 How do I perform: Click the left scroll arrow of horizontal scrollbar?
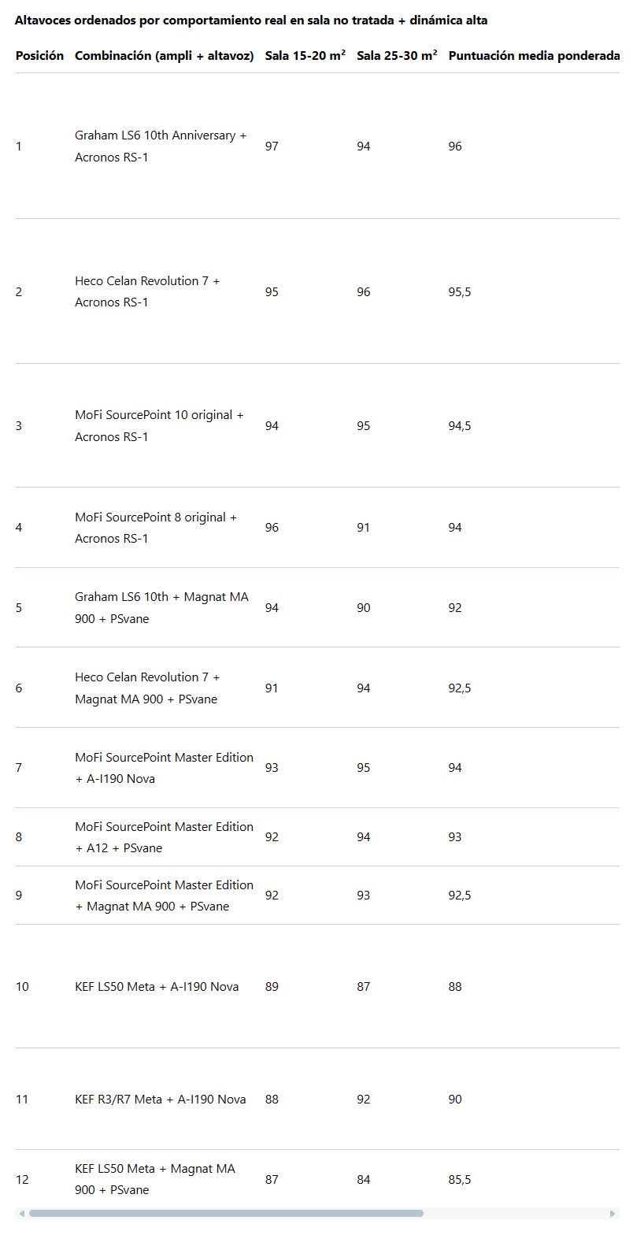click(21, 1214)
